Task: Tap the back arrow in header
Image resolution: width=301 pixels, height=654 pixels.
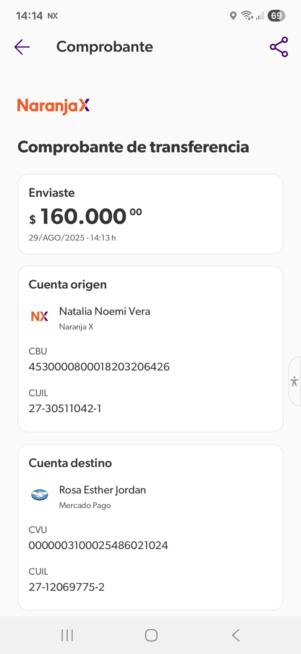Action: 22,47
